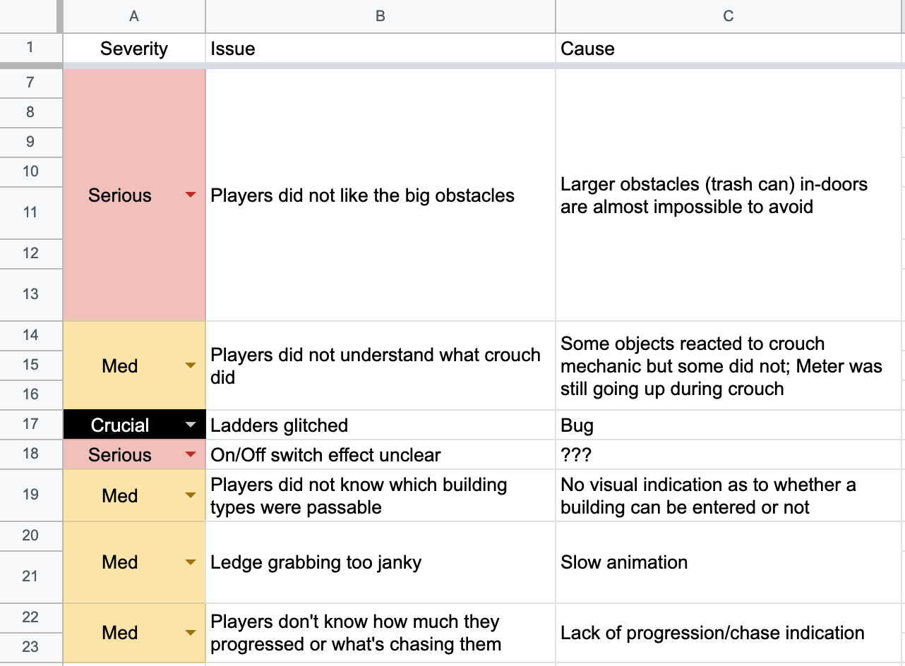The width and height of the screenshot is (905, 666).
Task: Click the Cause header cell
Action: coord(730,48)
